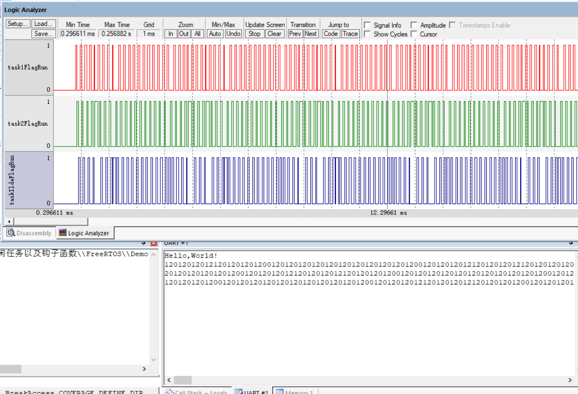The height and width of the screenshot is (394, 578).
Task: Clear the logic analyzer screen
Action: click(x=274, y=34)
